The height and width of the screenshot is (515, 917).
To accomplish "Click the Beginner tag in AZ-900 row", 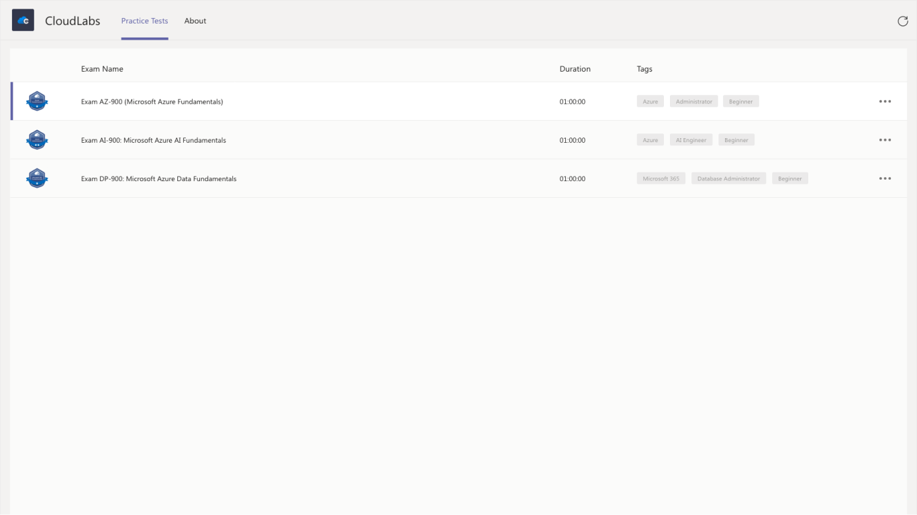I will coord(741,101).
